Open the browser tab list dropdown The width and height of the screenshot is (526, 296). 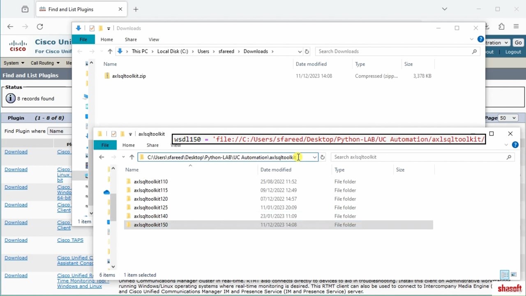(x=444, y=9)
